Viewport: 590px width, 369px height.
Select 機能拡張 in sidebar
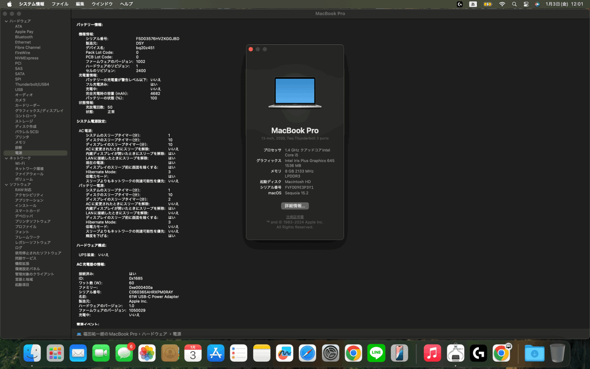[22, 264]
